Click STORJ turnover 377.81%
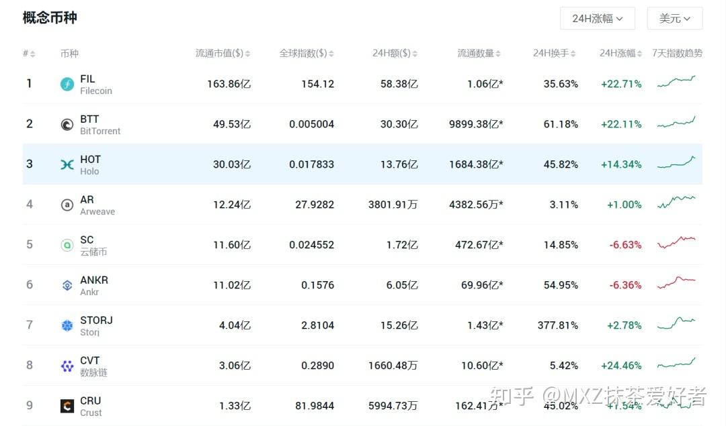The image size is (726, 426). coord(557,325)
